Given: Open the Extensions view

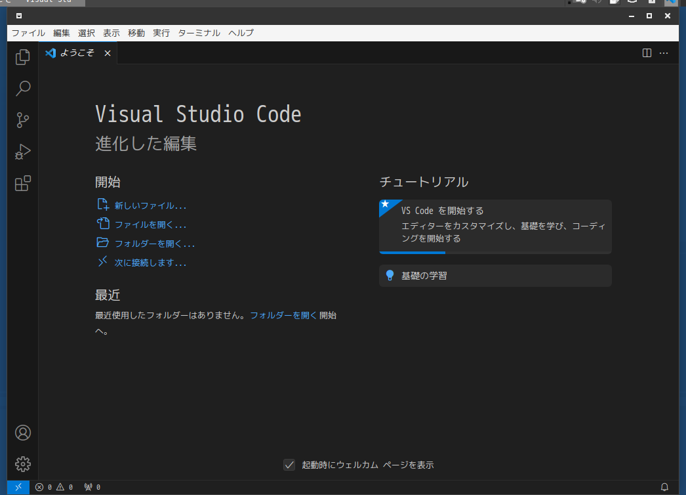Looking at the screenshot, I should pyautogui.click(x=23, y=183).
